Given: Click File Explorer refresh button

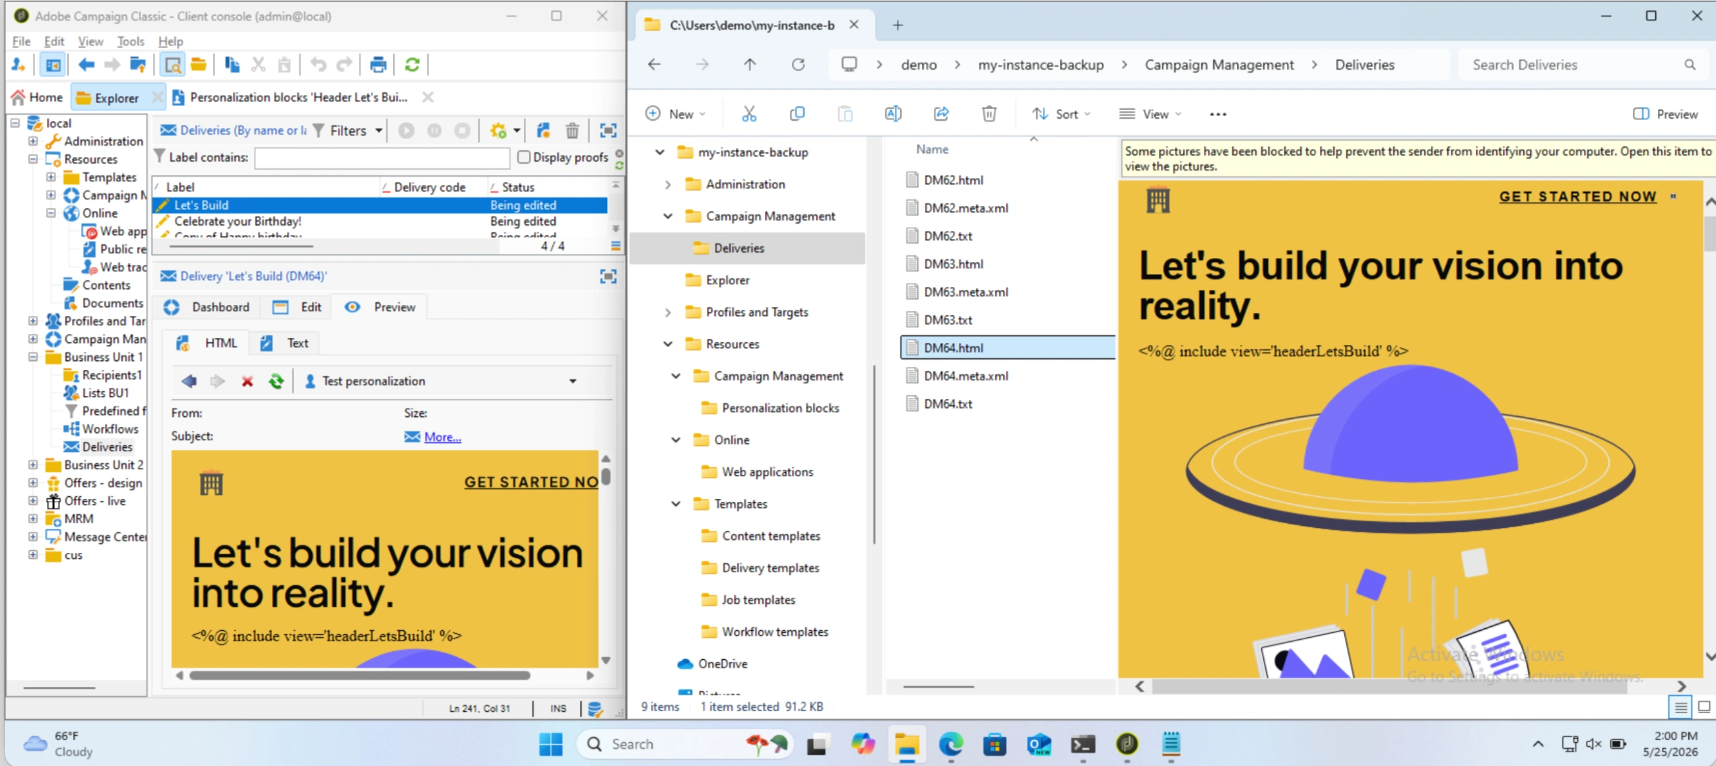Looking at the screenshot, I should 797,65.
